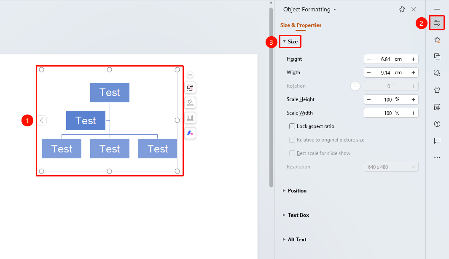Click the minus circle beside the diagram
449x259 pixels.
click(190, 75)
